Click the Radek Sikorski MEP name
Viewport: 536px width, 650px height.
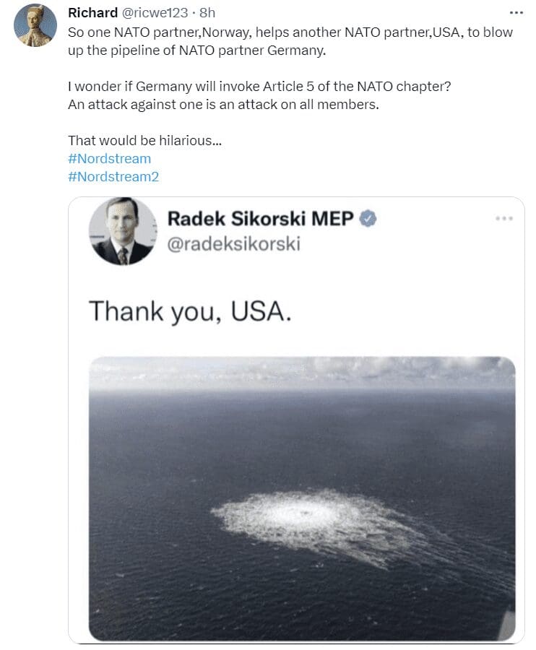coord(260,218)
